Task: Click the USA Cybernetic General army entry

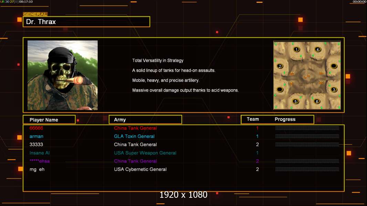Action: [x=140, y=169]
